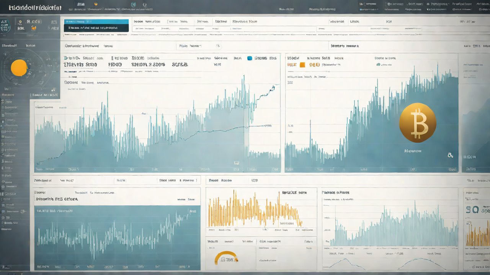Screen dimensions: 490x275
Task: Select the dark banner below the blue bar
Action: point(96,28)
